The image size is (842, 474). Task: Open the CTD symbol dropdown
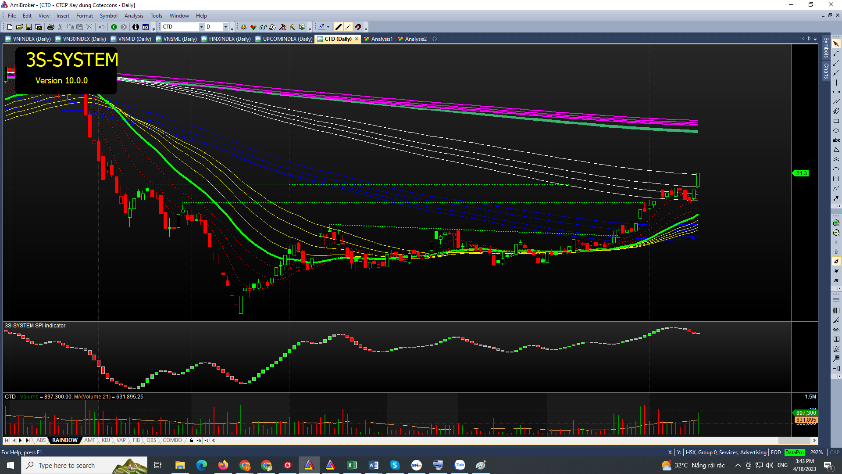click(x=201, y=27)
